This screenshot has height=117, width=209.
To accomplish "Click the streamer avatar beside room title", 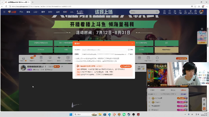I will point(23,68).
